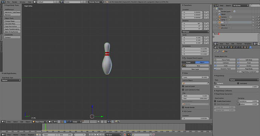
Task: Open the Object cube properties tab
Action: (x=231, y=47)
